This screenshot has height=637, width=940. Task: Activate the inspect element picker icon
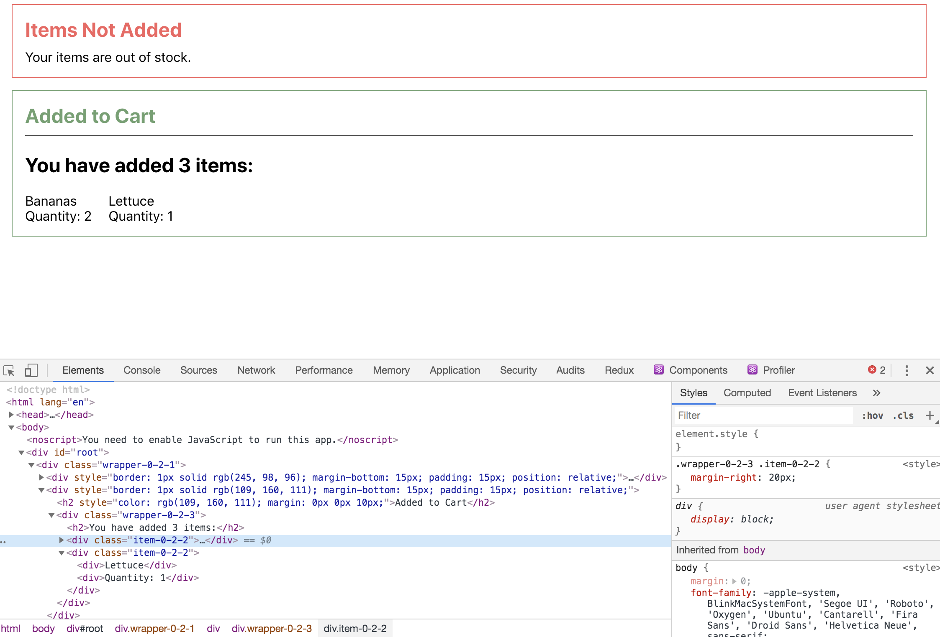pyautogui.click(x=9, y=370)
